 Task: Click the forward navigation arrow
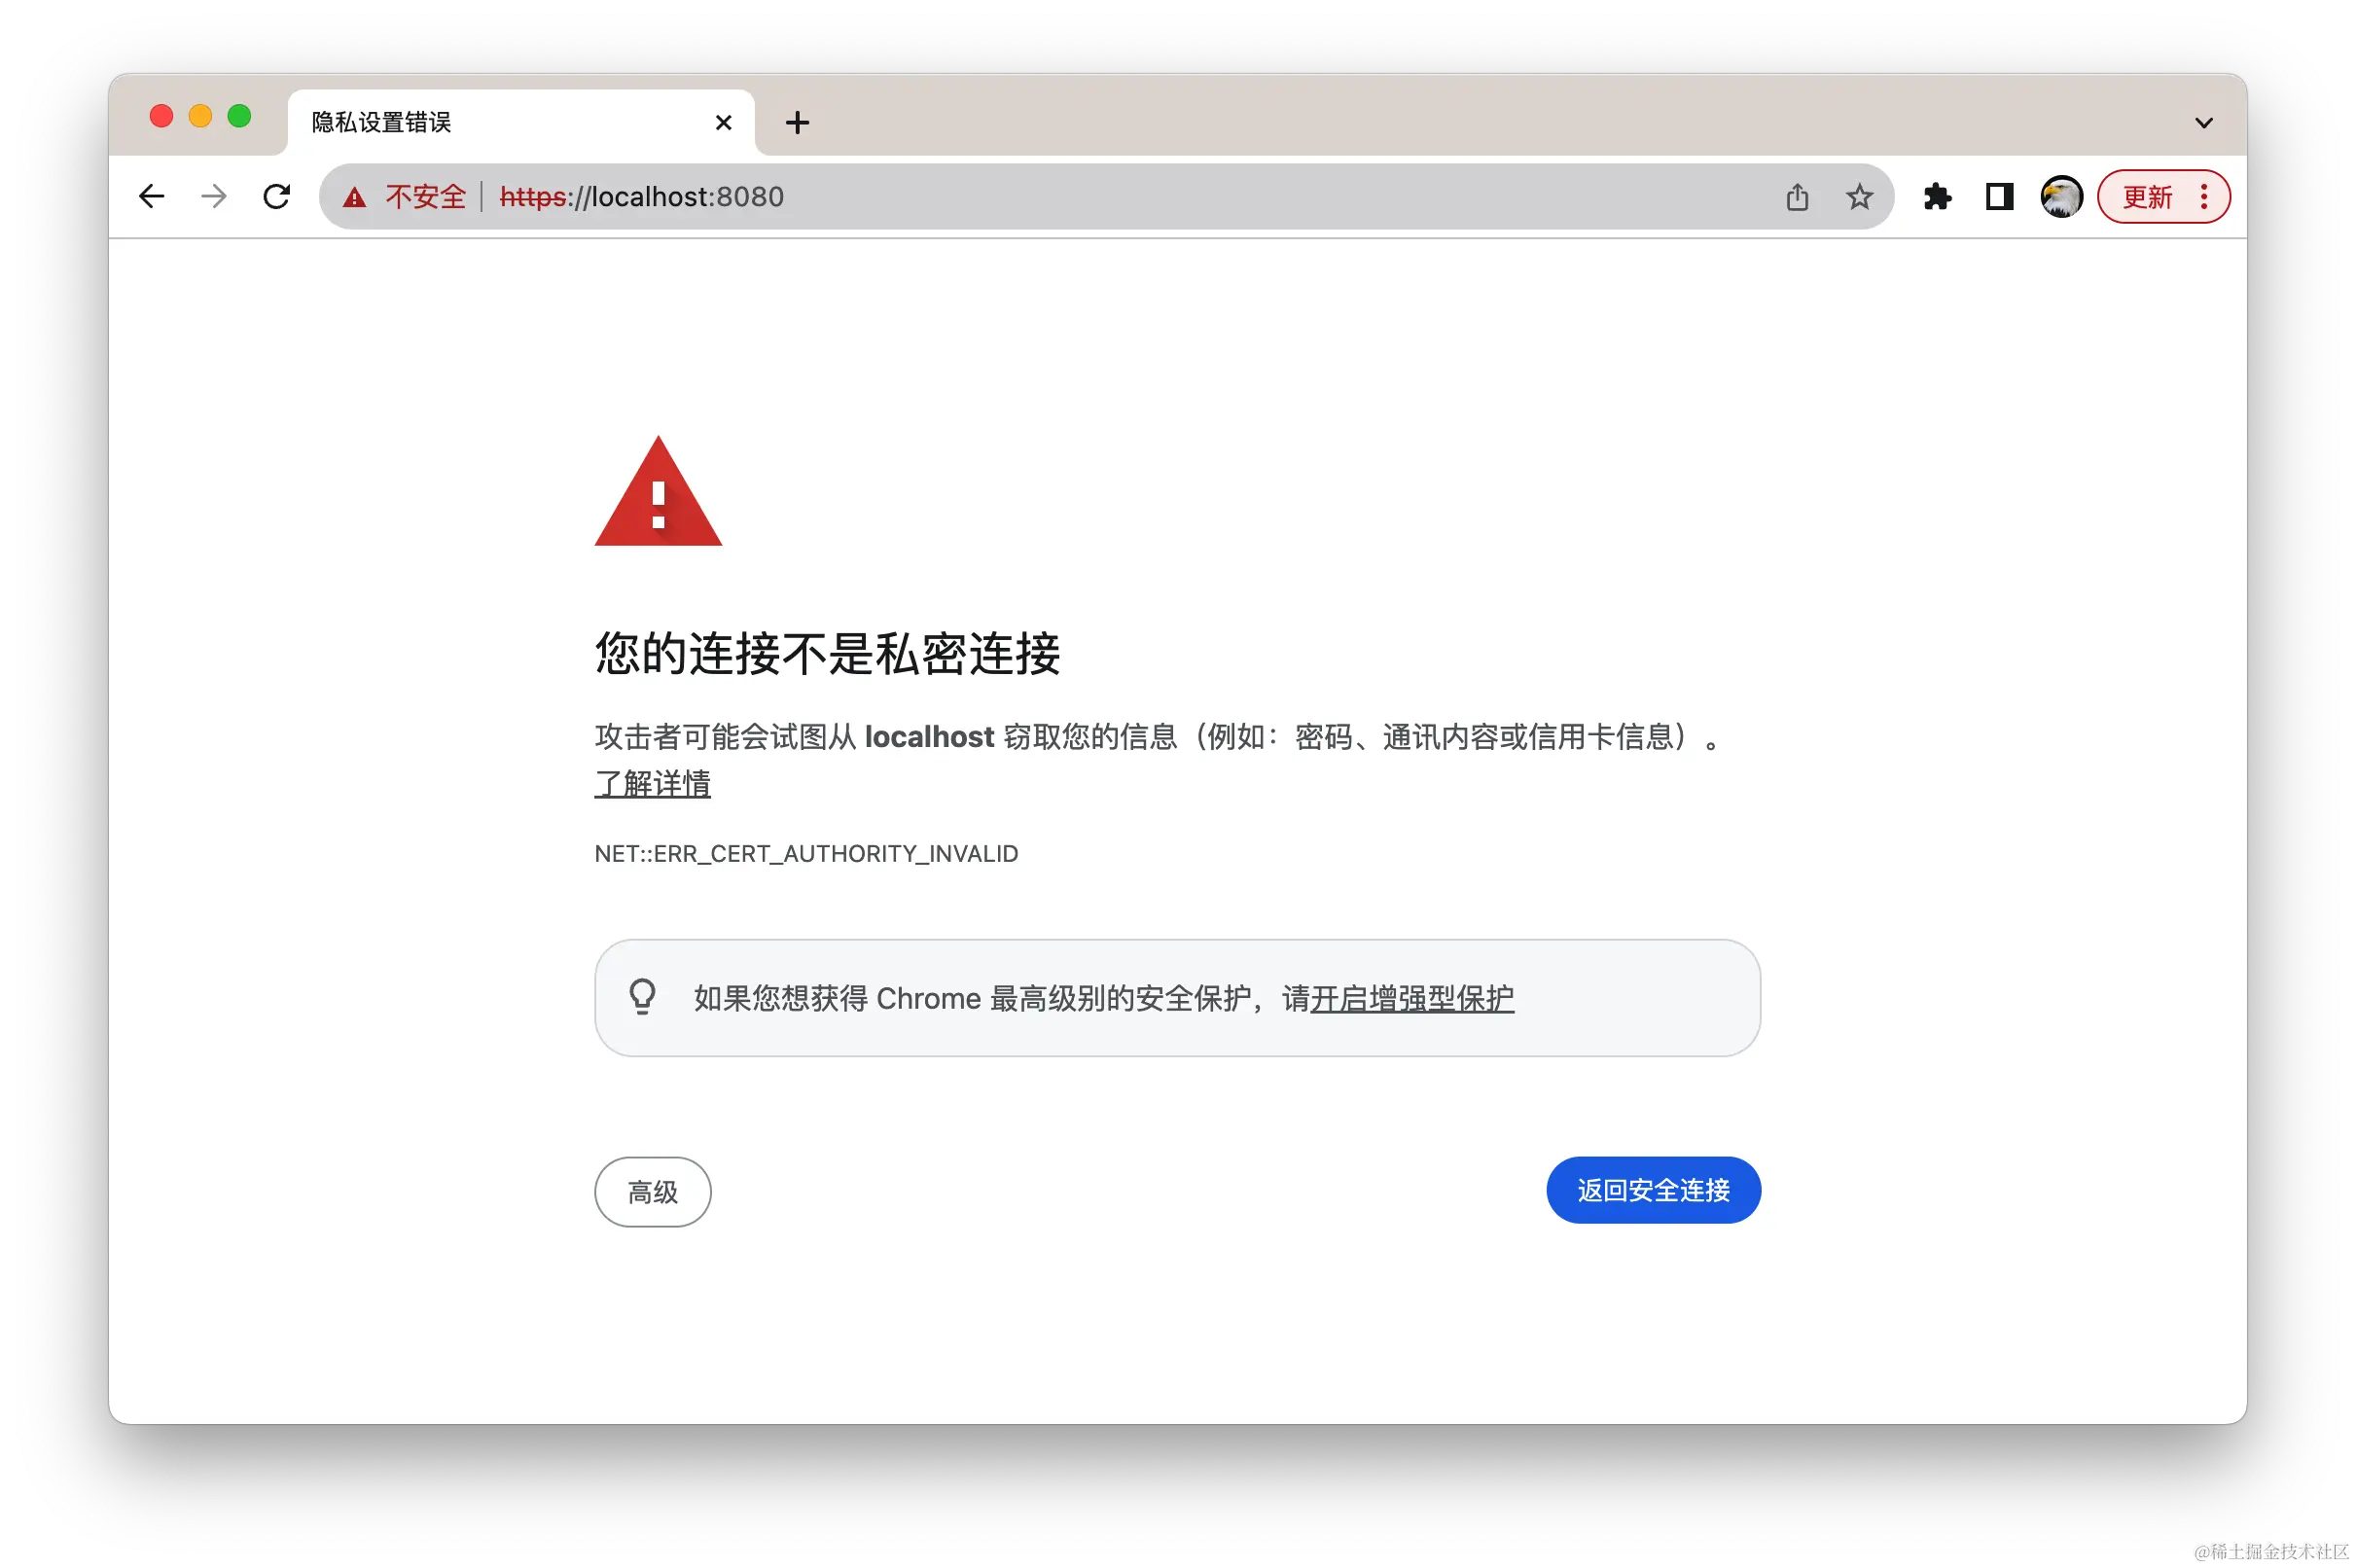tap(214, 196)
